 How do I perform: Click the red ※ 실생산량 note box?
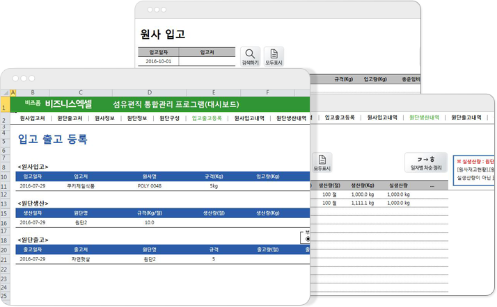point(474,170)
